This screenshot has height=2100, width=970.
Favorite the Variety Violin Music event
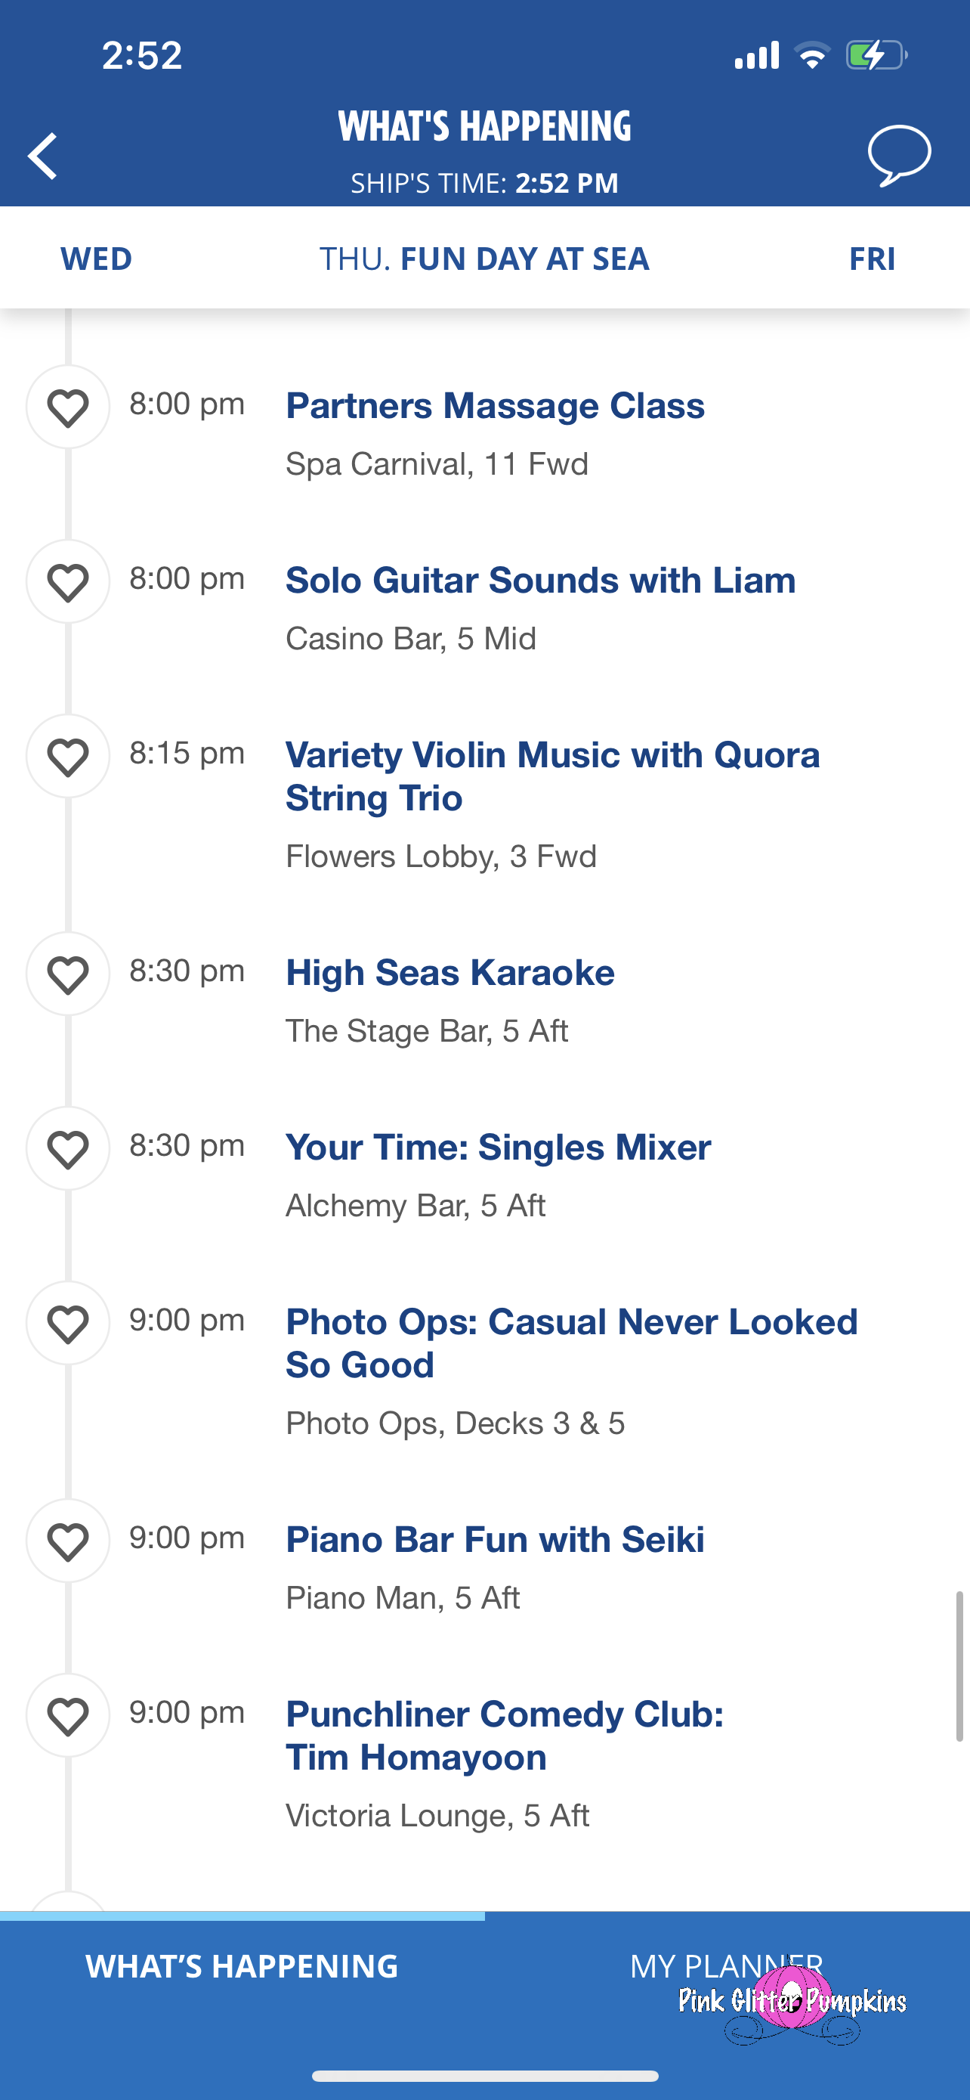pos(67,756)
